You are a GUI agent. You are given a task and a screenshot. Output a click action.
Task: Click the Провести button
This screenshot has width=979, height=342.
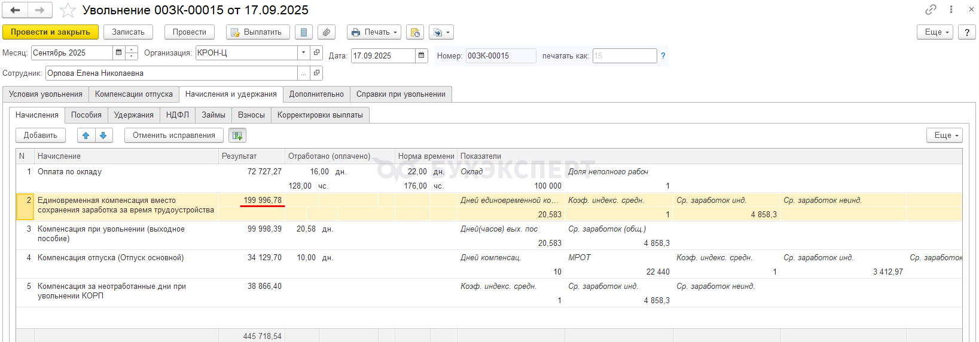point(190,32)
